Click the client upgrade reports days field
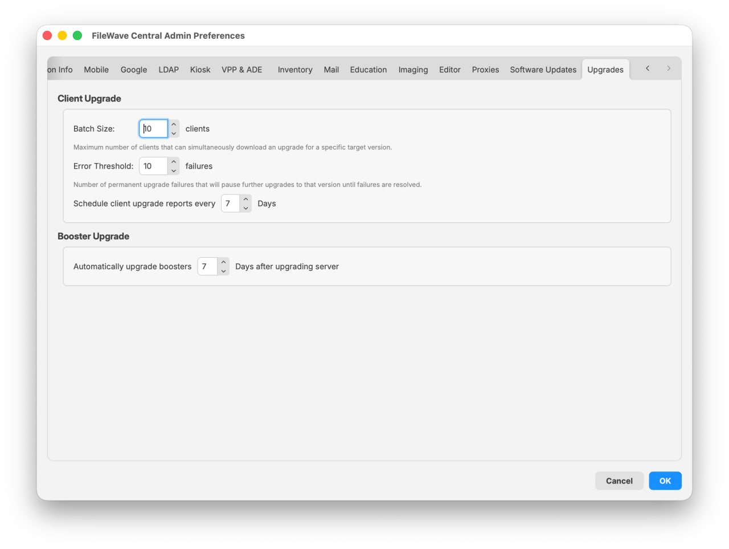Viewport: 729px width, 549px height. click(x=231, y=204)
